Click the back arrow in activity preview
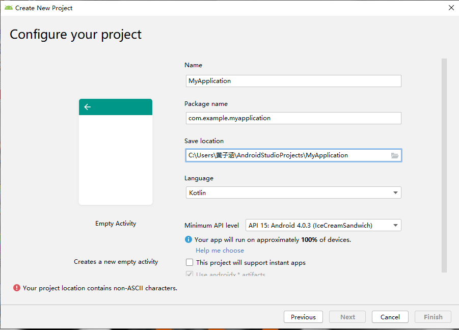The width and height of the screenshot is (459, 330). click(88, 107)
